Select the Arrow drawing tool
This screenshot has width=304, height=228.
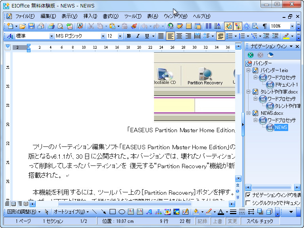103,212
